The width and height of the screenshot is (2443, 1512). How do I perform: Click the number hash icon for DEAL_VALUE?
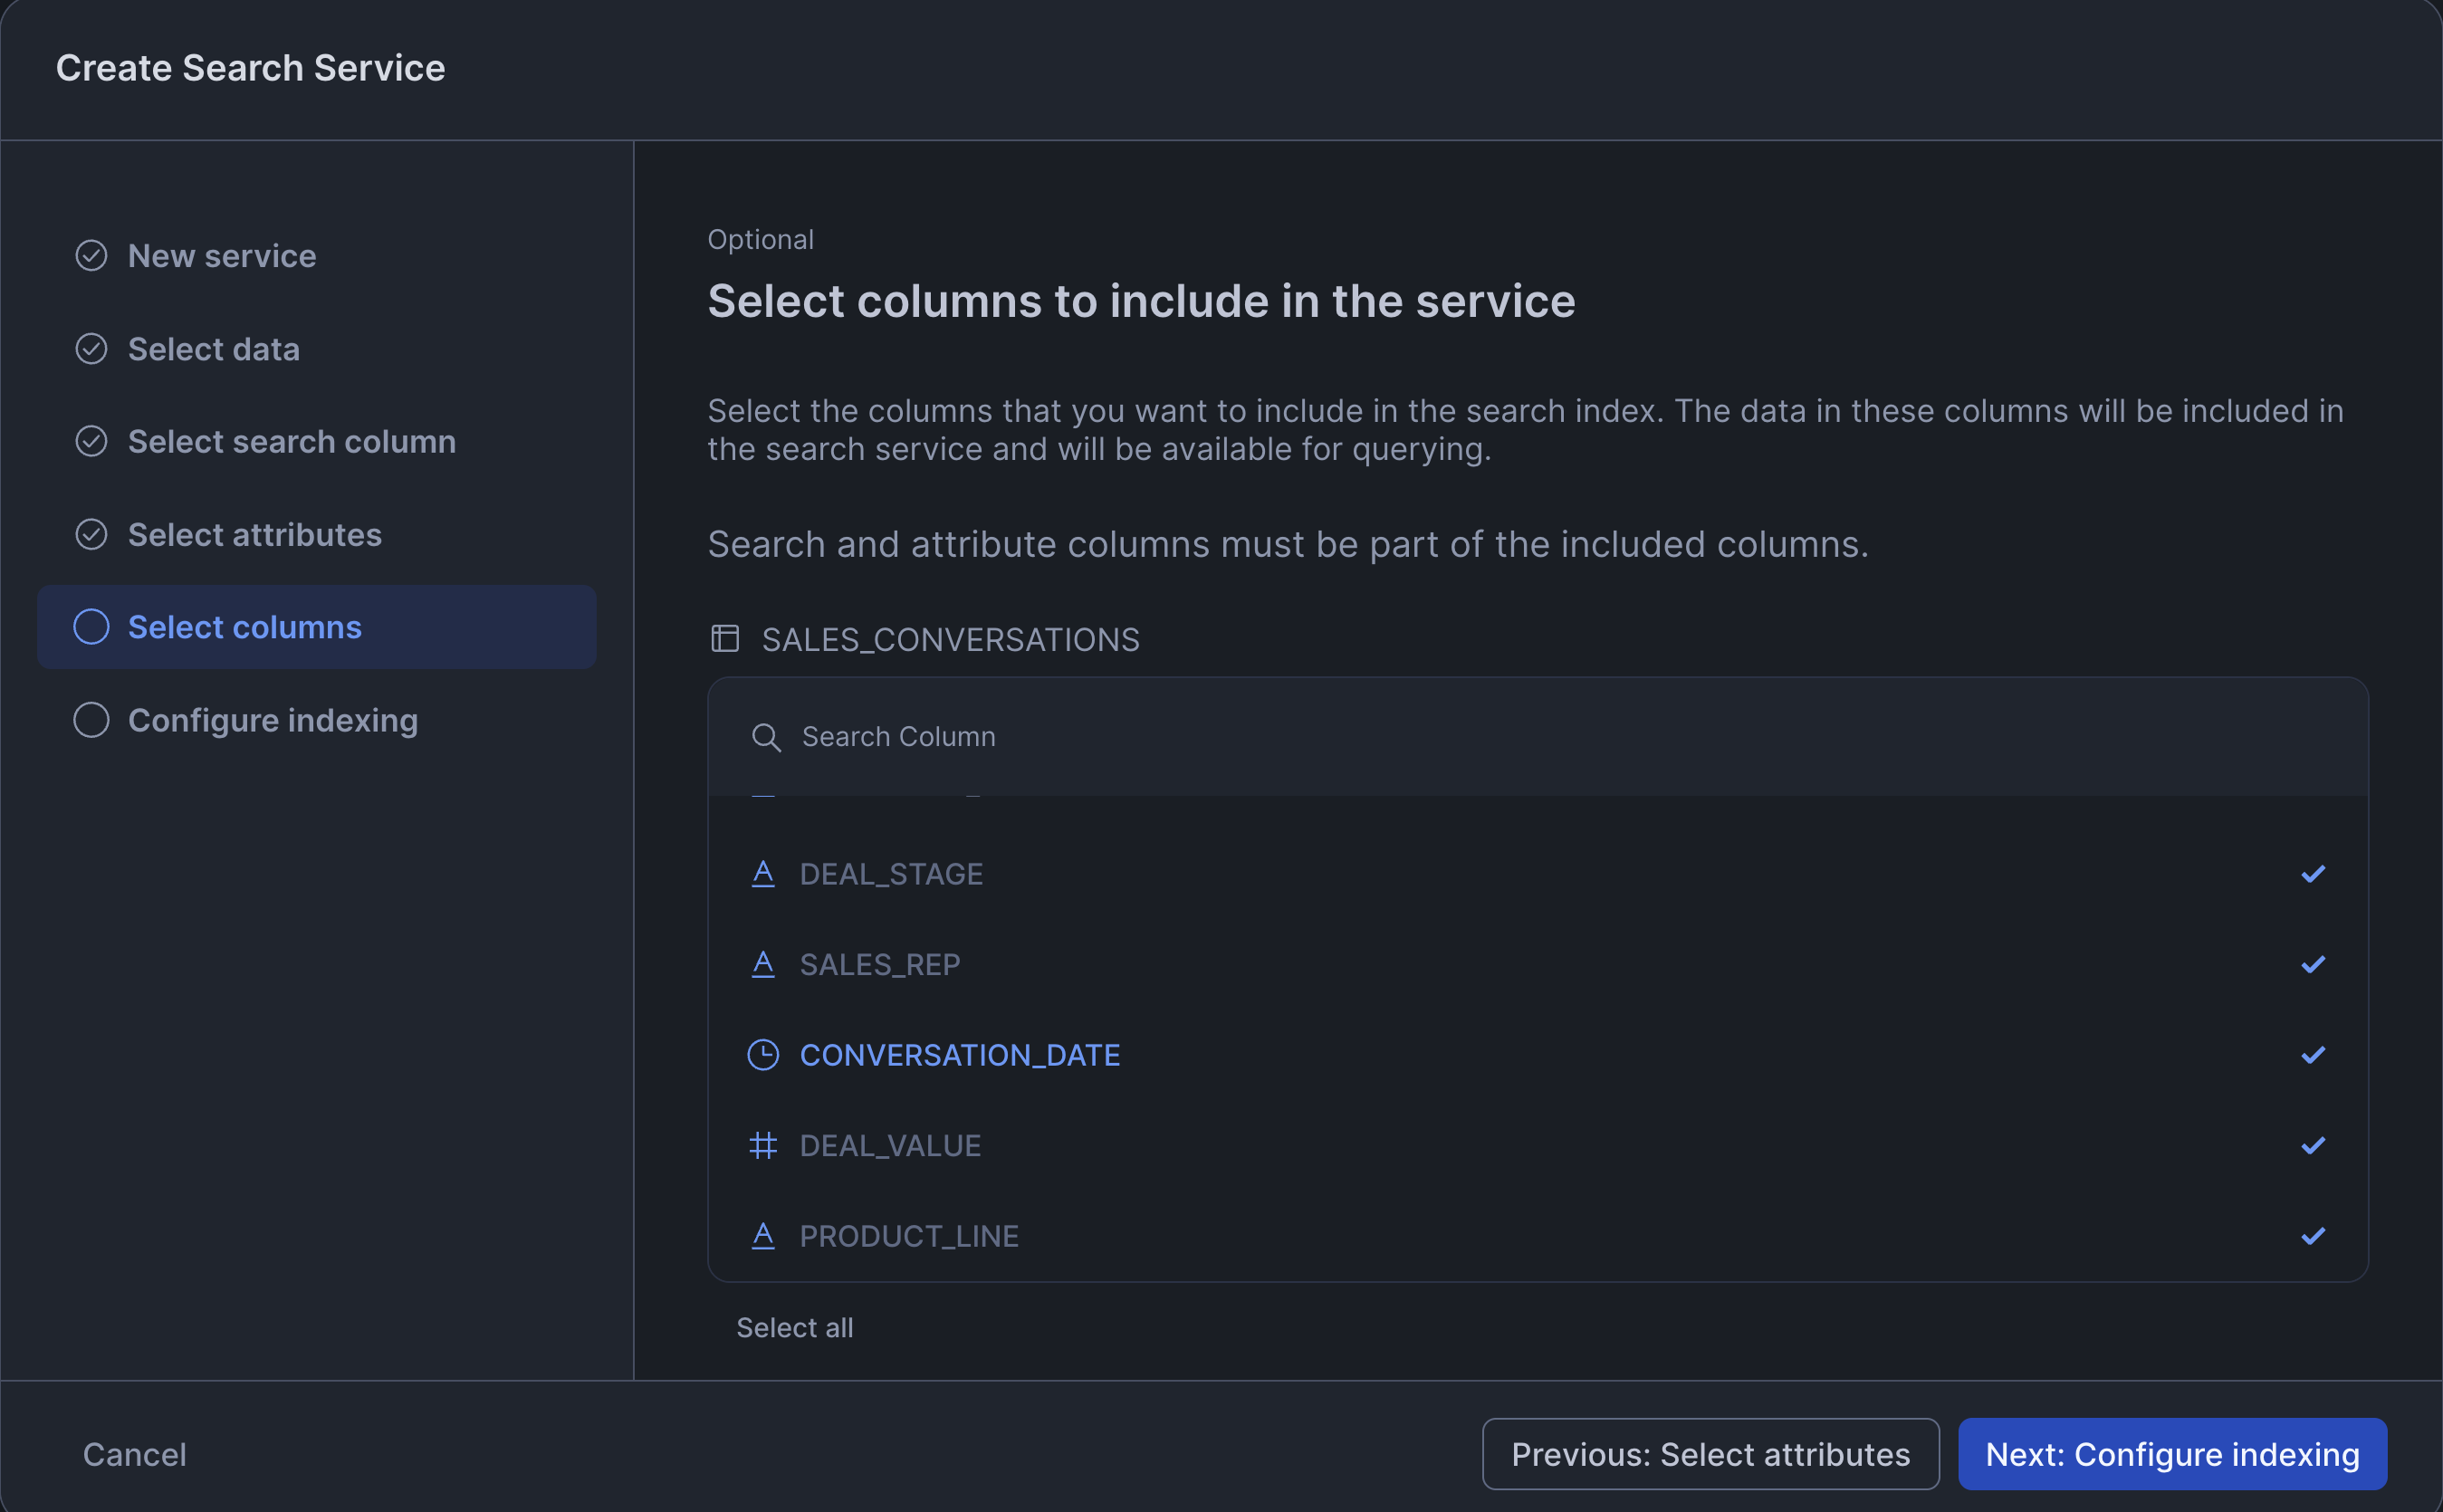[x=763, y=1145]
